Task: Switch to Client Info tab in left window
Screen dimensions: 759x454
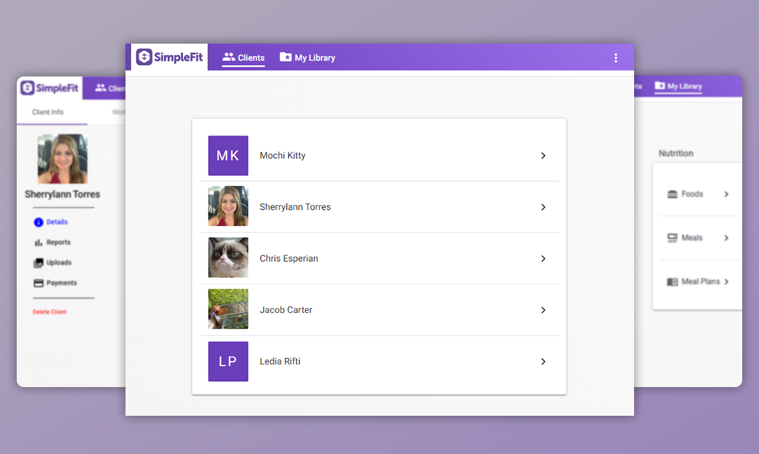Action: [48, 112]
